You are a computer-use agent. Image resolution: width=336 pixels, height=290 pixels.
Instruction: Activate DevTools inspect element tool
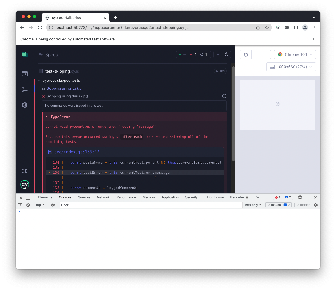pos(20,197)
